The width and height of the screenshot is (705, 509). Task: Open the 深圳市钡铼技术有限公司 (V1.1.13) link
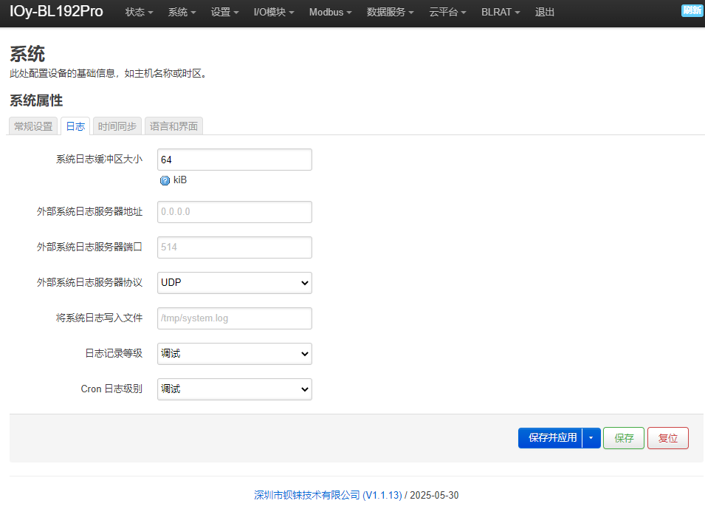tap(328, 495)
